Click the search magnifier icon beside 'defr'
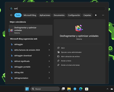Viewport: 114px width, 92px height. coord(11,9)
